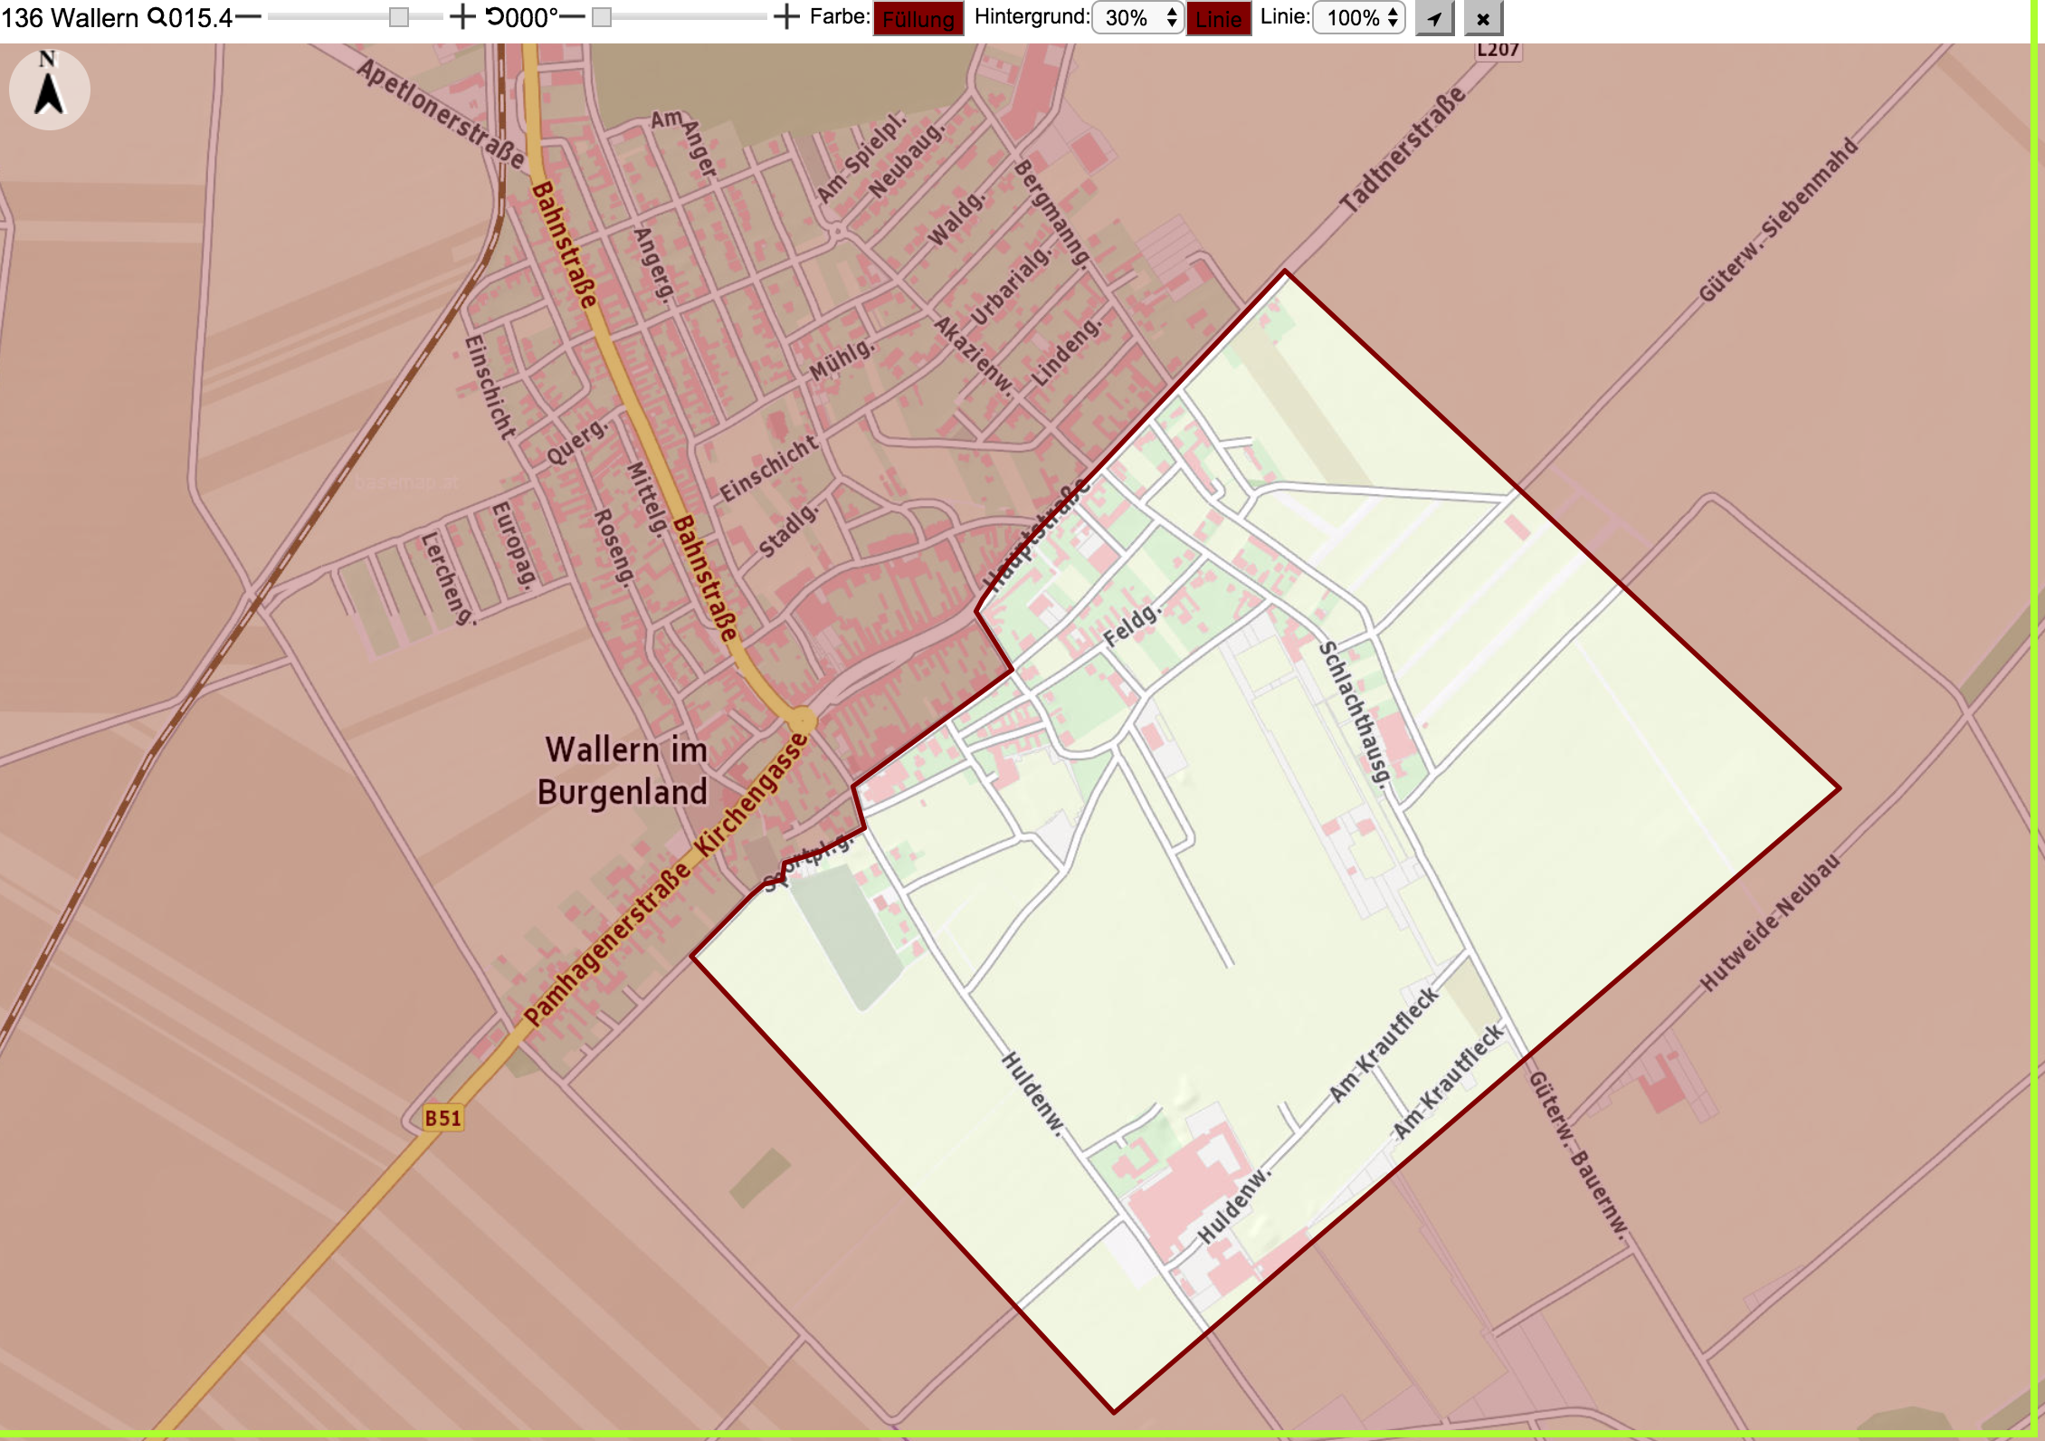
Task: Click the L207 road label
Action: tap(1498, 50)
